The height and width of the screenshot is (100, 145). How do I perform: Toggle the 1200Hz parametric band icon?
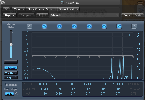[89, 26]
